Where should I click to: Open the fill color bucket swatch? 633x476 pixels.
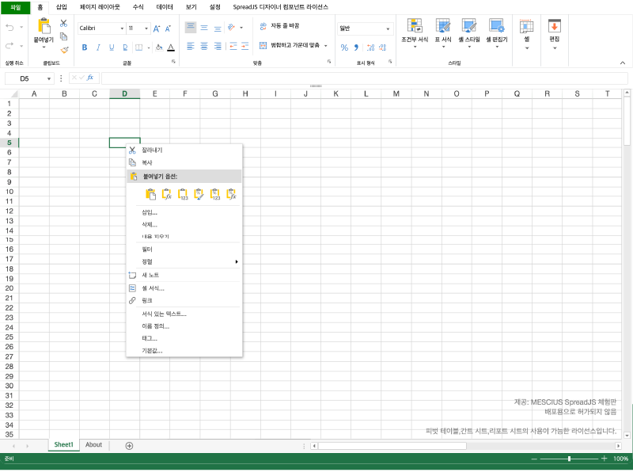pyautogui.click(x=159, y=48)
